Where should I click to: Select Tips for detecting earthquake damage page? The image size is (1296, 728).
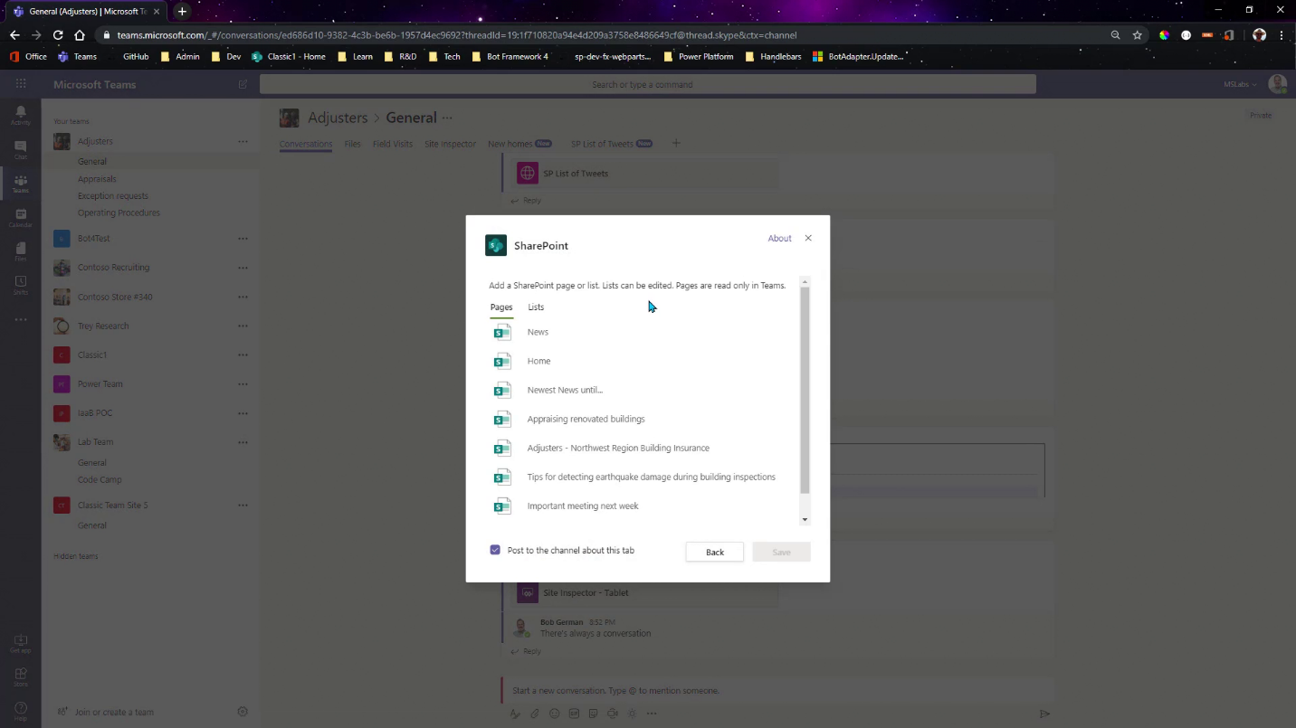tap(651, 477)
